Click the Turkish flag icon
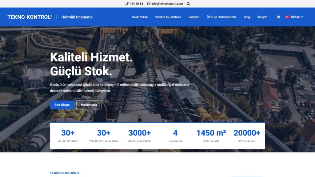 (x=287, y=17)
